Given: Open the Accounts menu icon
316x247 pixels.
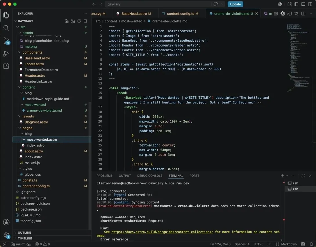Looking at the screenshot, I should [x=6, y=222].
